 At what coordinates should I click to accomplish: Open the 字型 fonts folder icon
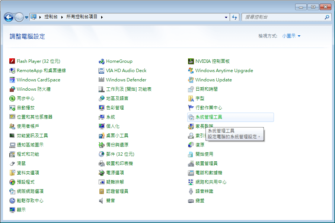pos(191,98)
